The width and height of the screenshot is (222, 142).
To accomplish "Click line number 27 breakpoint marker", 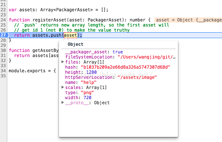I will [3, 35].
